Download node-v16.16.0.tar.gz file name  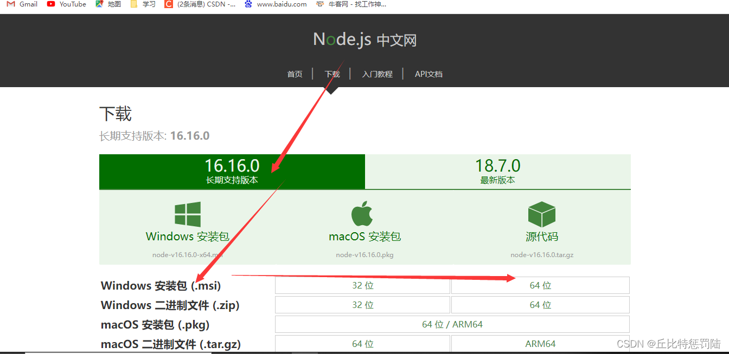pos(542,255)
